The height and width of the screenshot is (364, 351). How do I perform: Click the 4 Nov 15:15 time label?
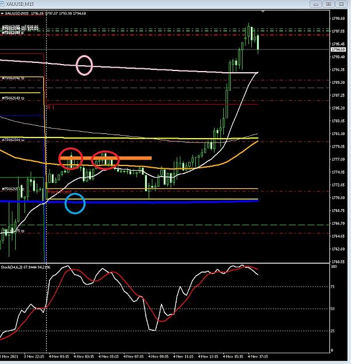pos(233,356)
